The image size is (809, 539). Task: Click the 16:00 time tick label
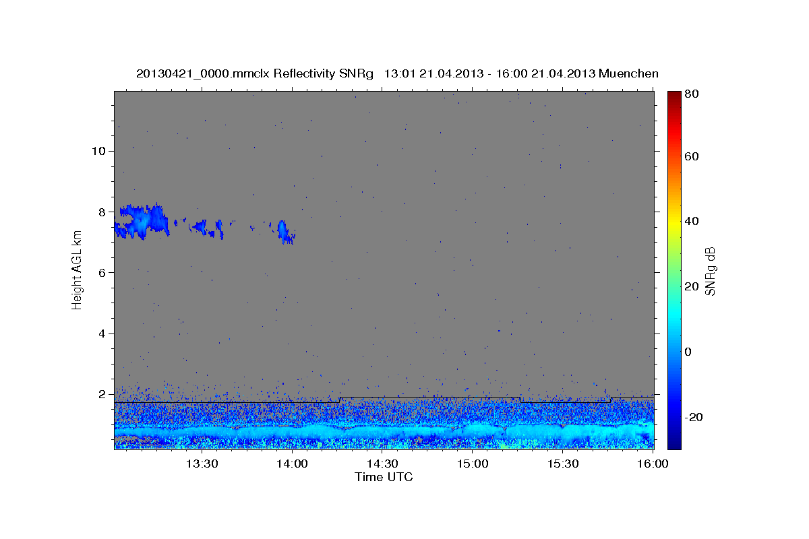point(653,464)
